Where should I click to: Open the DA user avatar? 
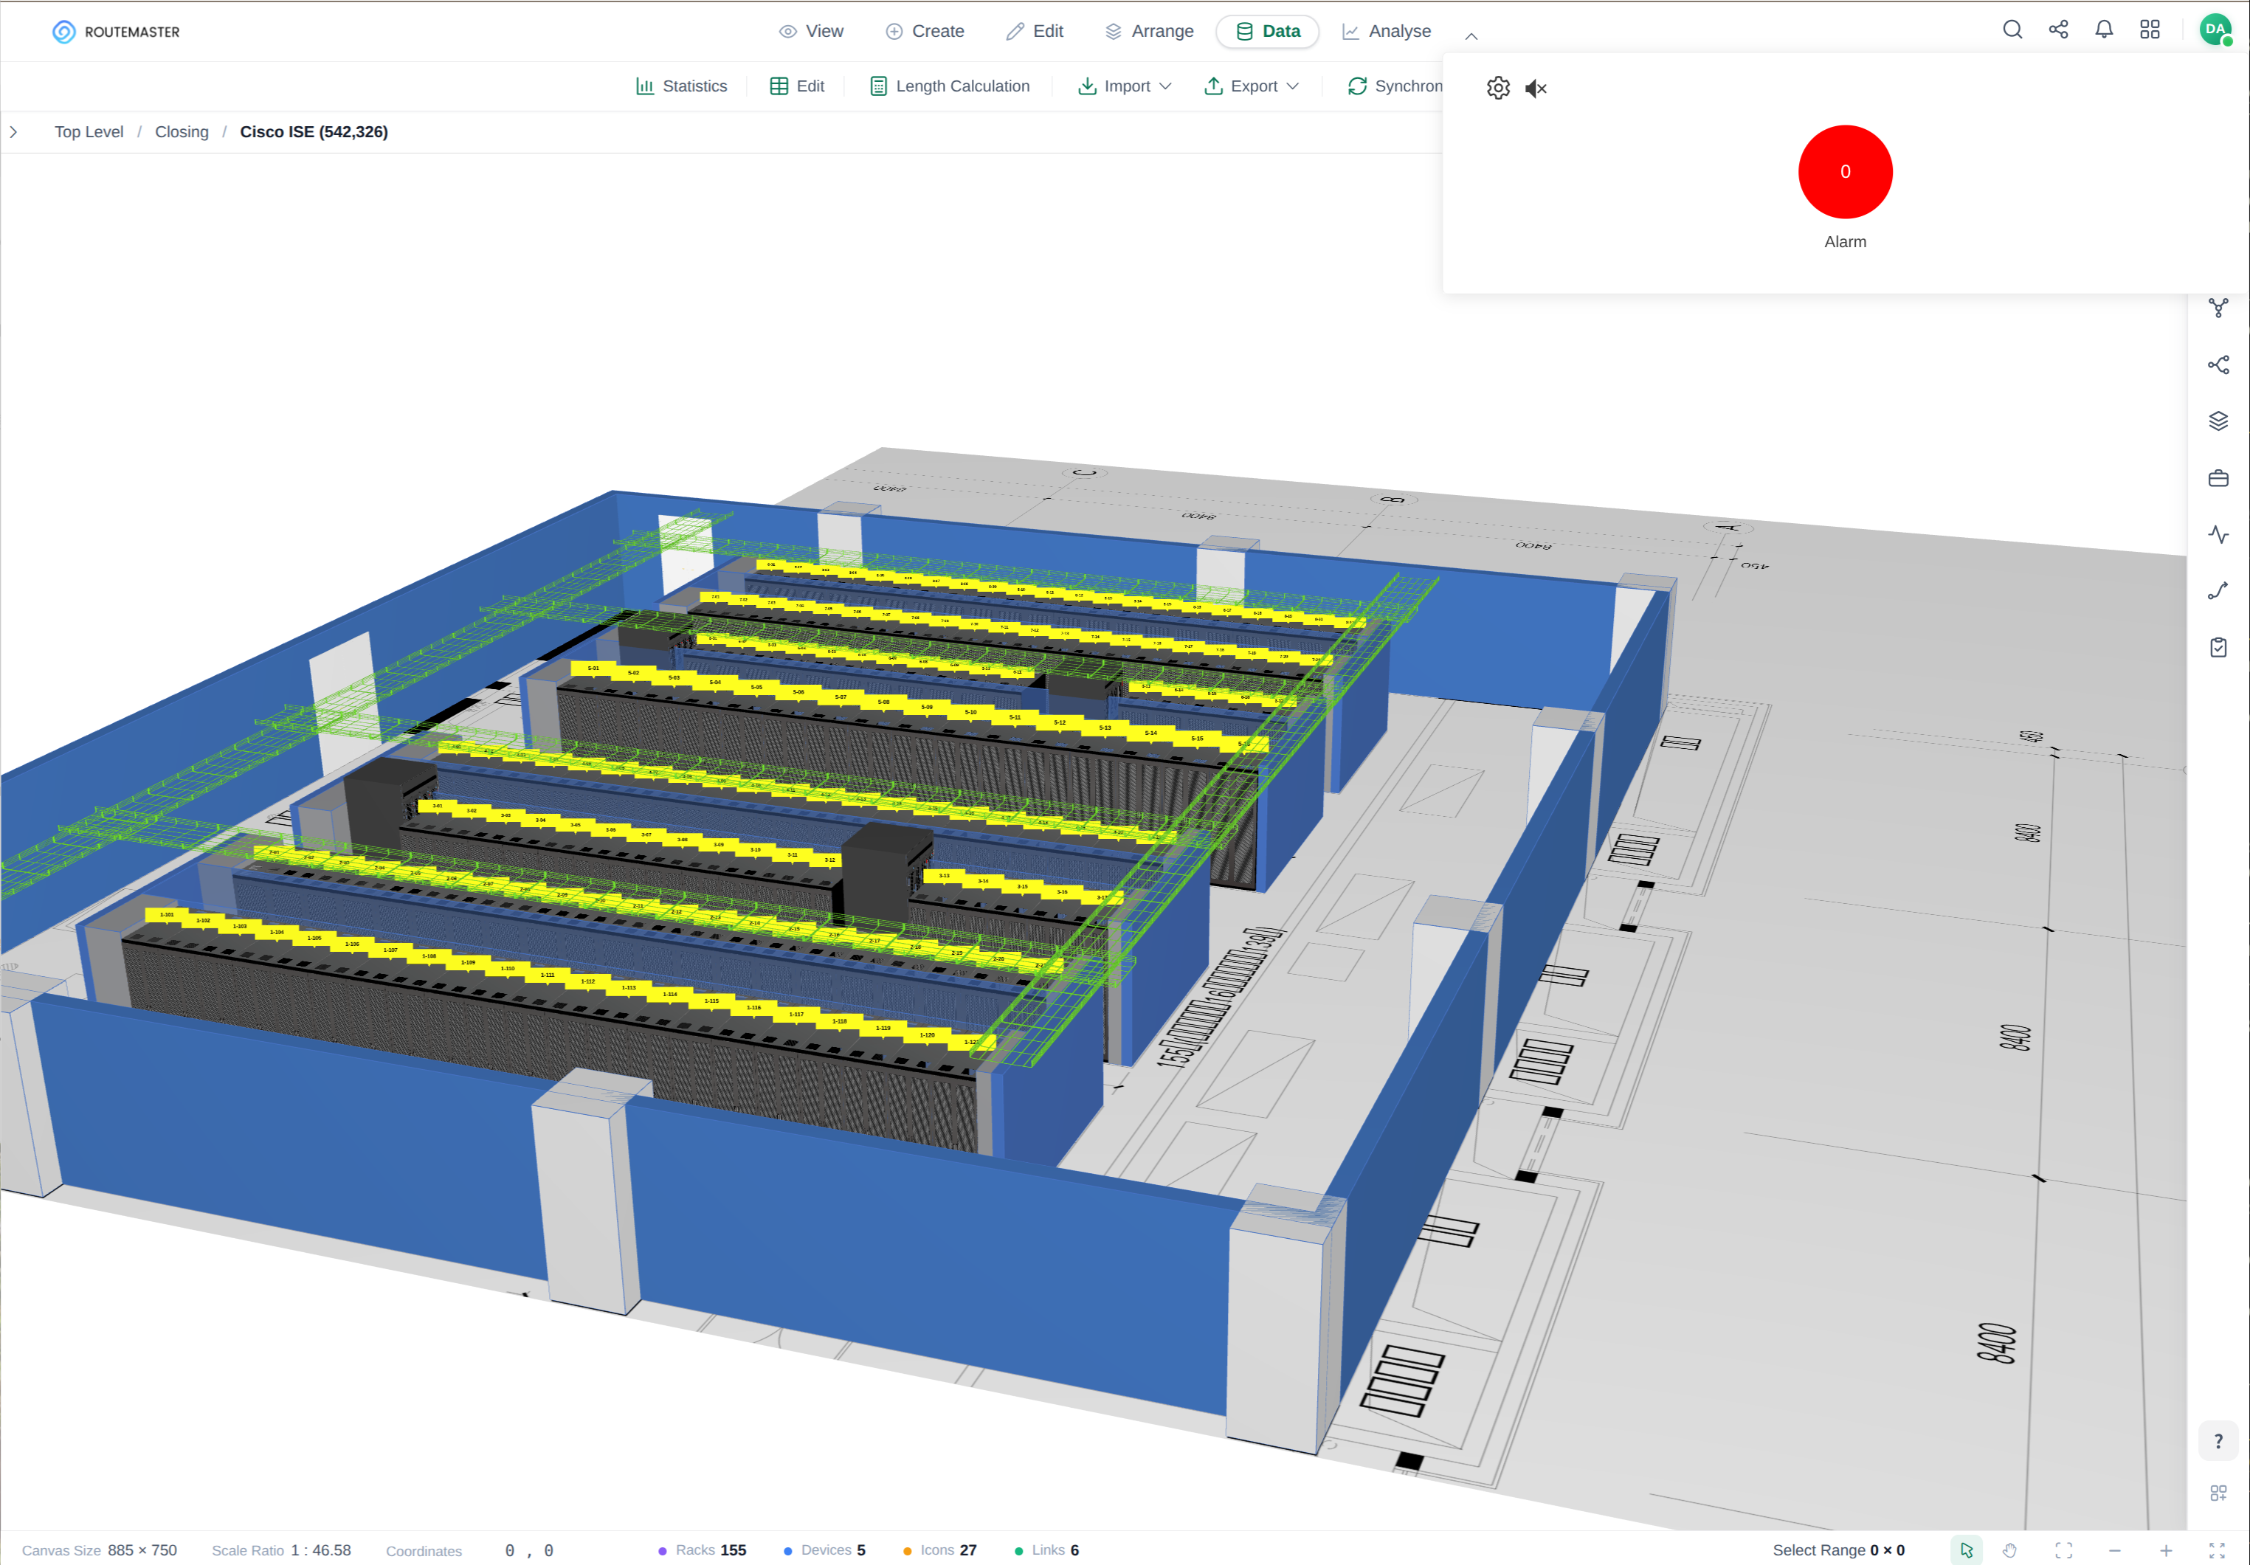pos(2216,30)
